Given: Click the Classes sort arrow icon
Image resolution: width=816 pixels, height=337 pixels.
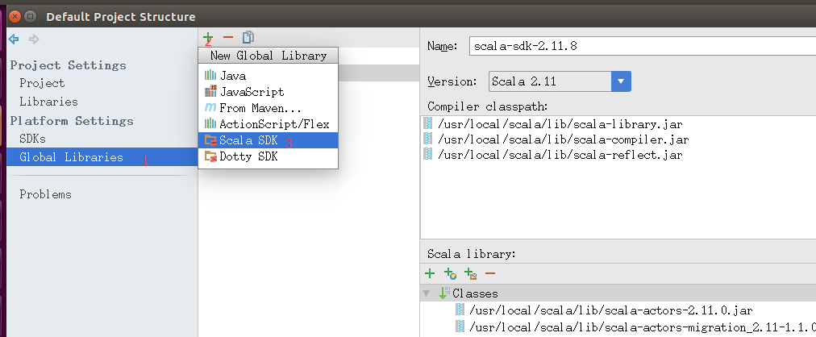Looking at the screenshot, I should click(444, 293).
